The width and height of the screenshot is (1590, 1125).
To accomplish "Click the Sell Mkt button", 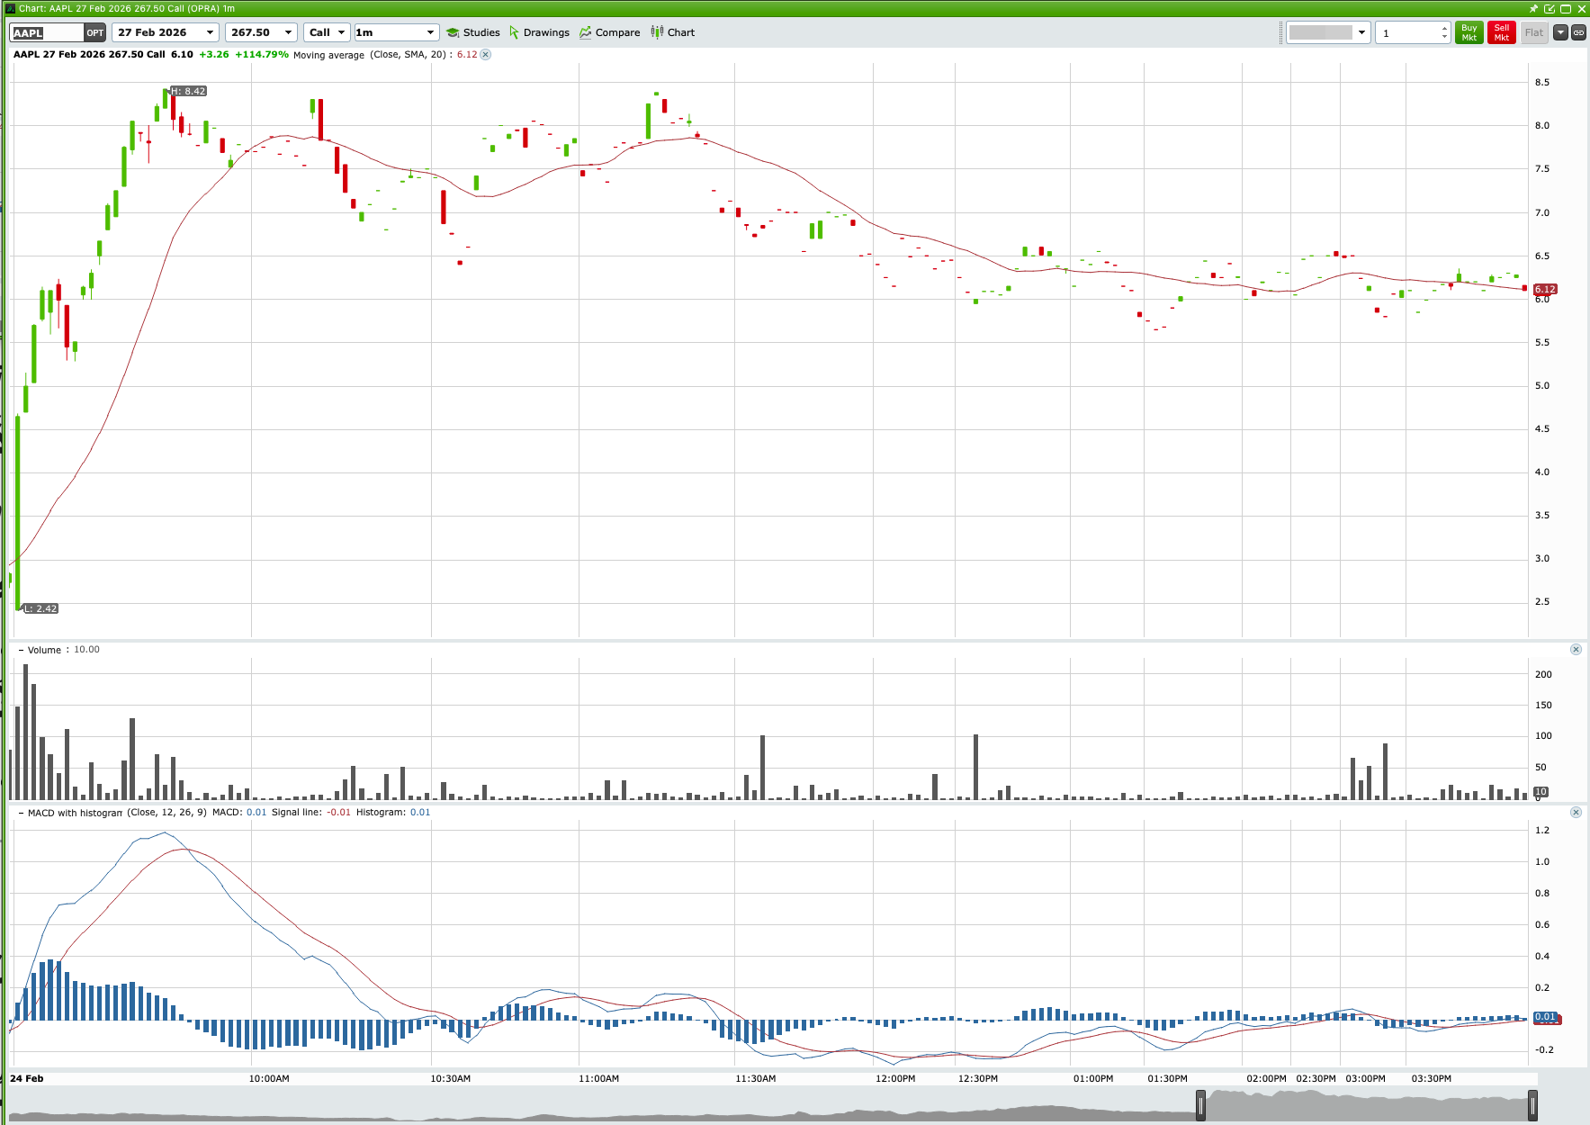I will [x=1500, y=32].
